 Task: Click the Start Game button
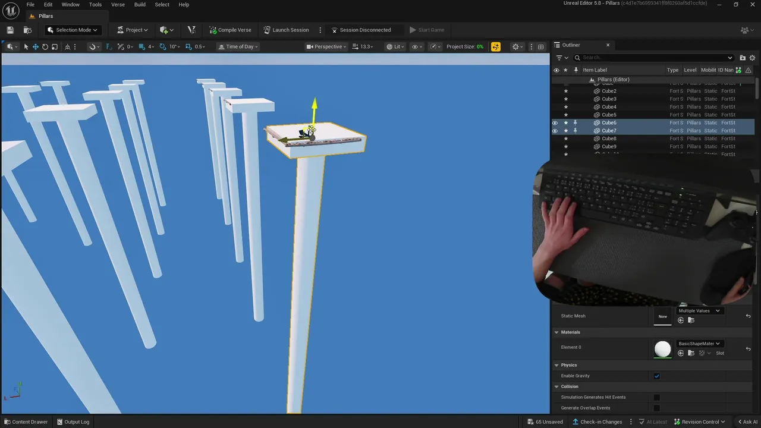427,30
